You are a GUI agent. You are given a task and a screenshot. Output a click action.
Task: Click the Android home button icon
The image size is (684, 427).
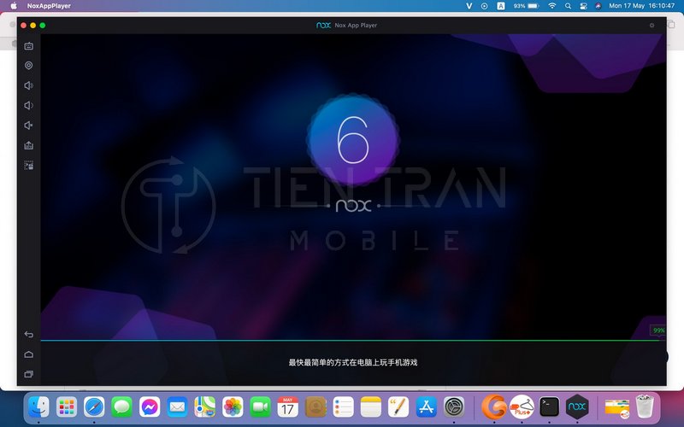29,354
